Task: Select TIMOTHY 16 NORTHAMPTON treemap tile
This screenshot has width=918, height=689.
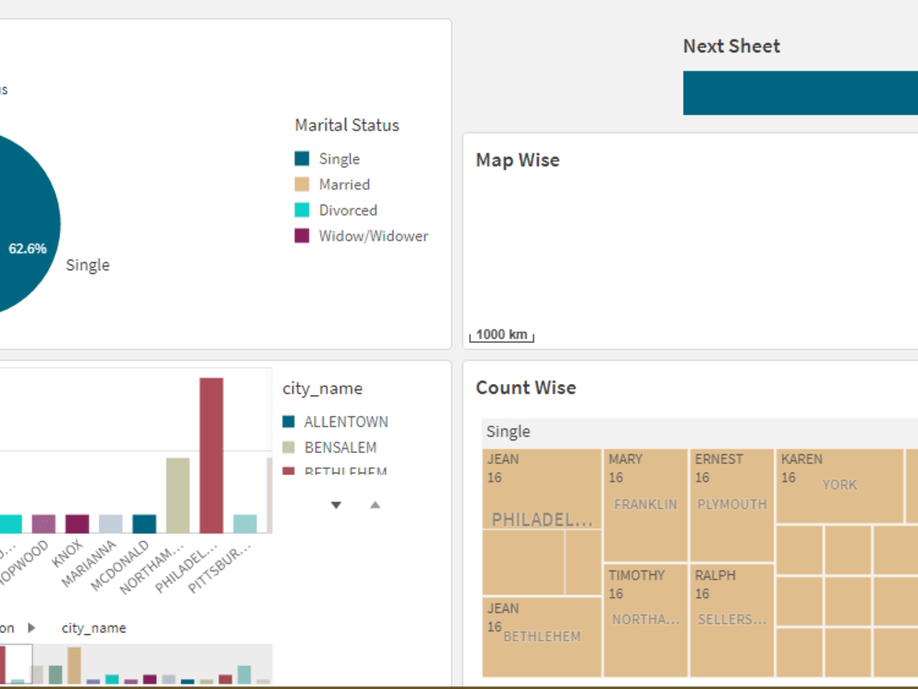Action: (645, 620)
